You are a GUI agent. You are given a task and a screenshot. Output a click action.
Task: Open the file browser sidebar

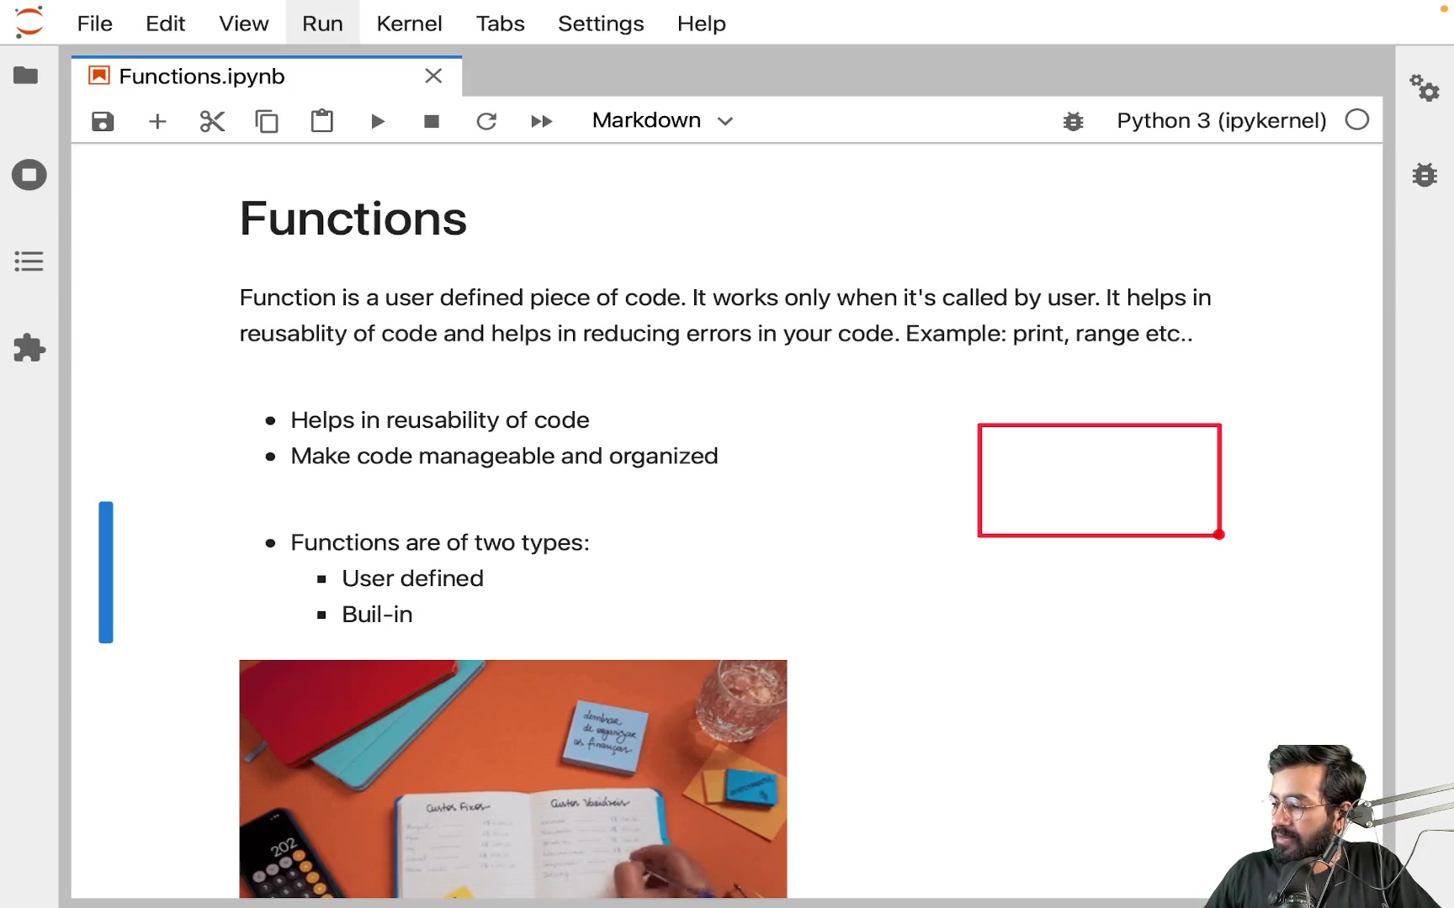click(x=26, y=76)
